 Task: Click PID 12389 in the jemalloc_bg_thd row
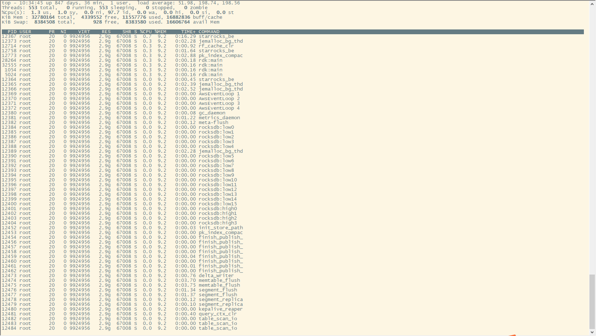click(9, 151)
